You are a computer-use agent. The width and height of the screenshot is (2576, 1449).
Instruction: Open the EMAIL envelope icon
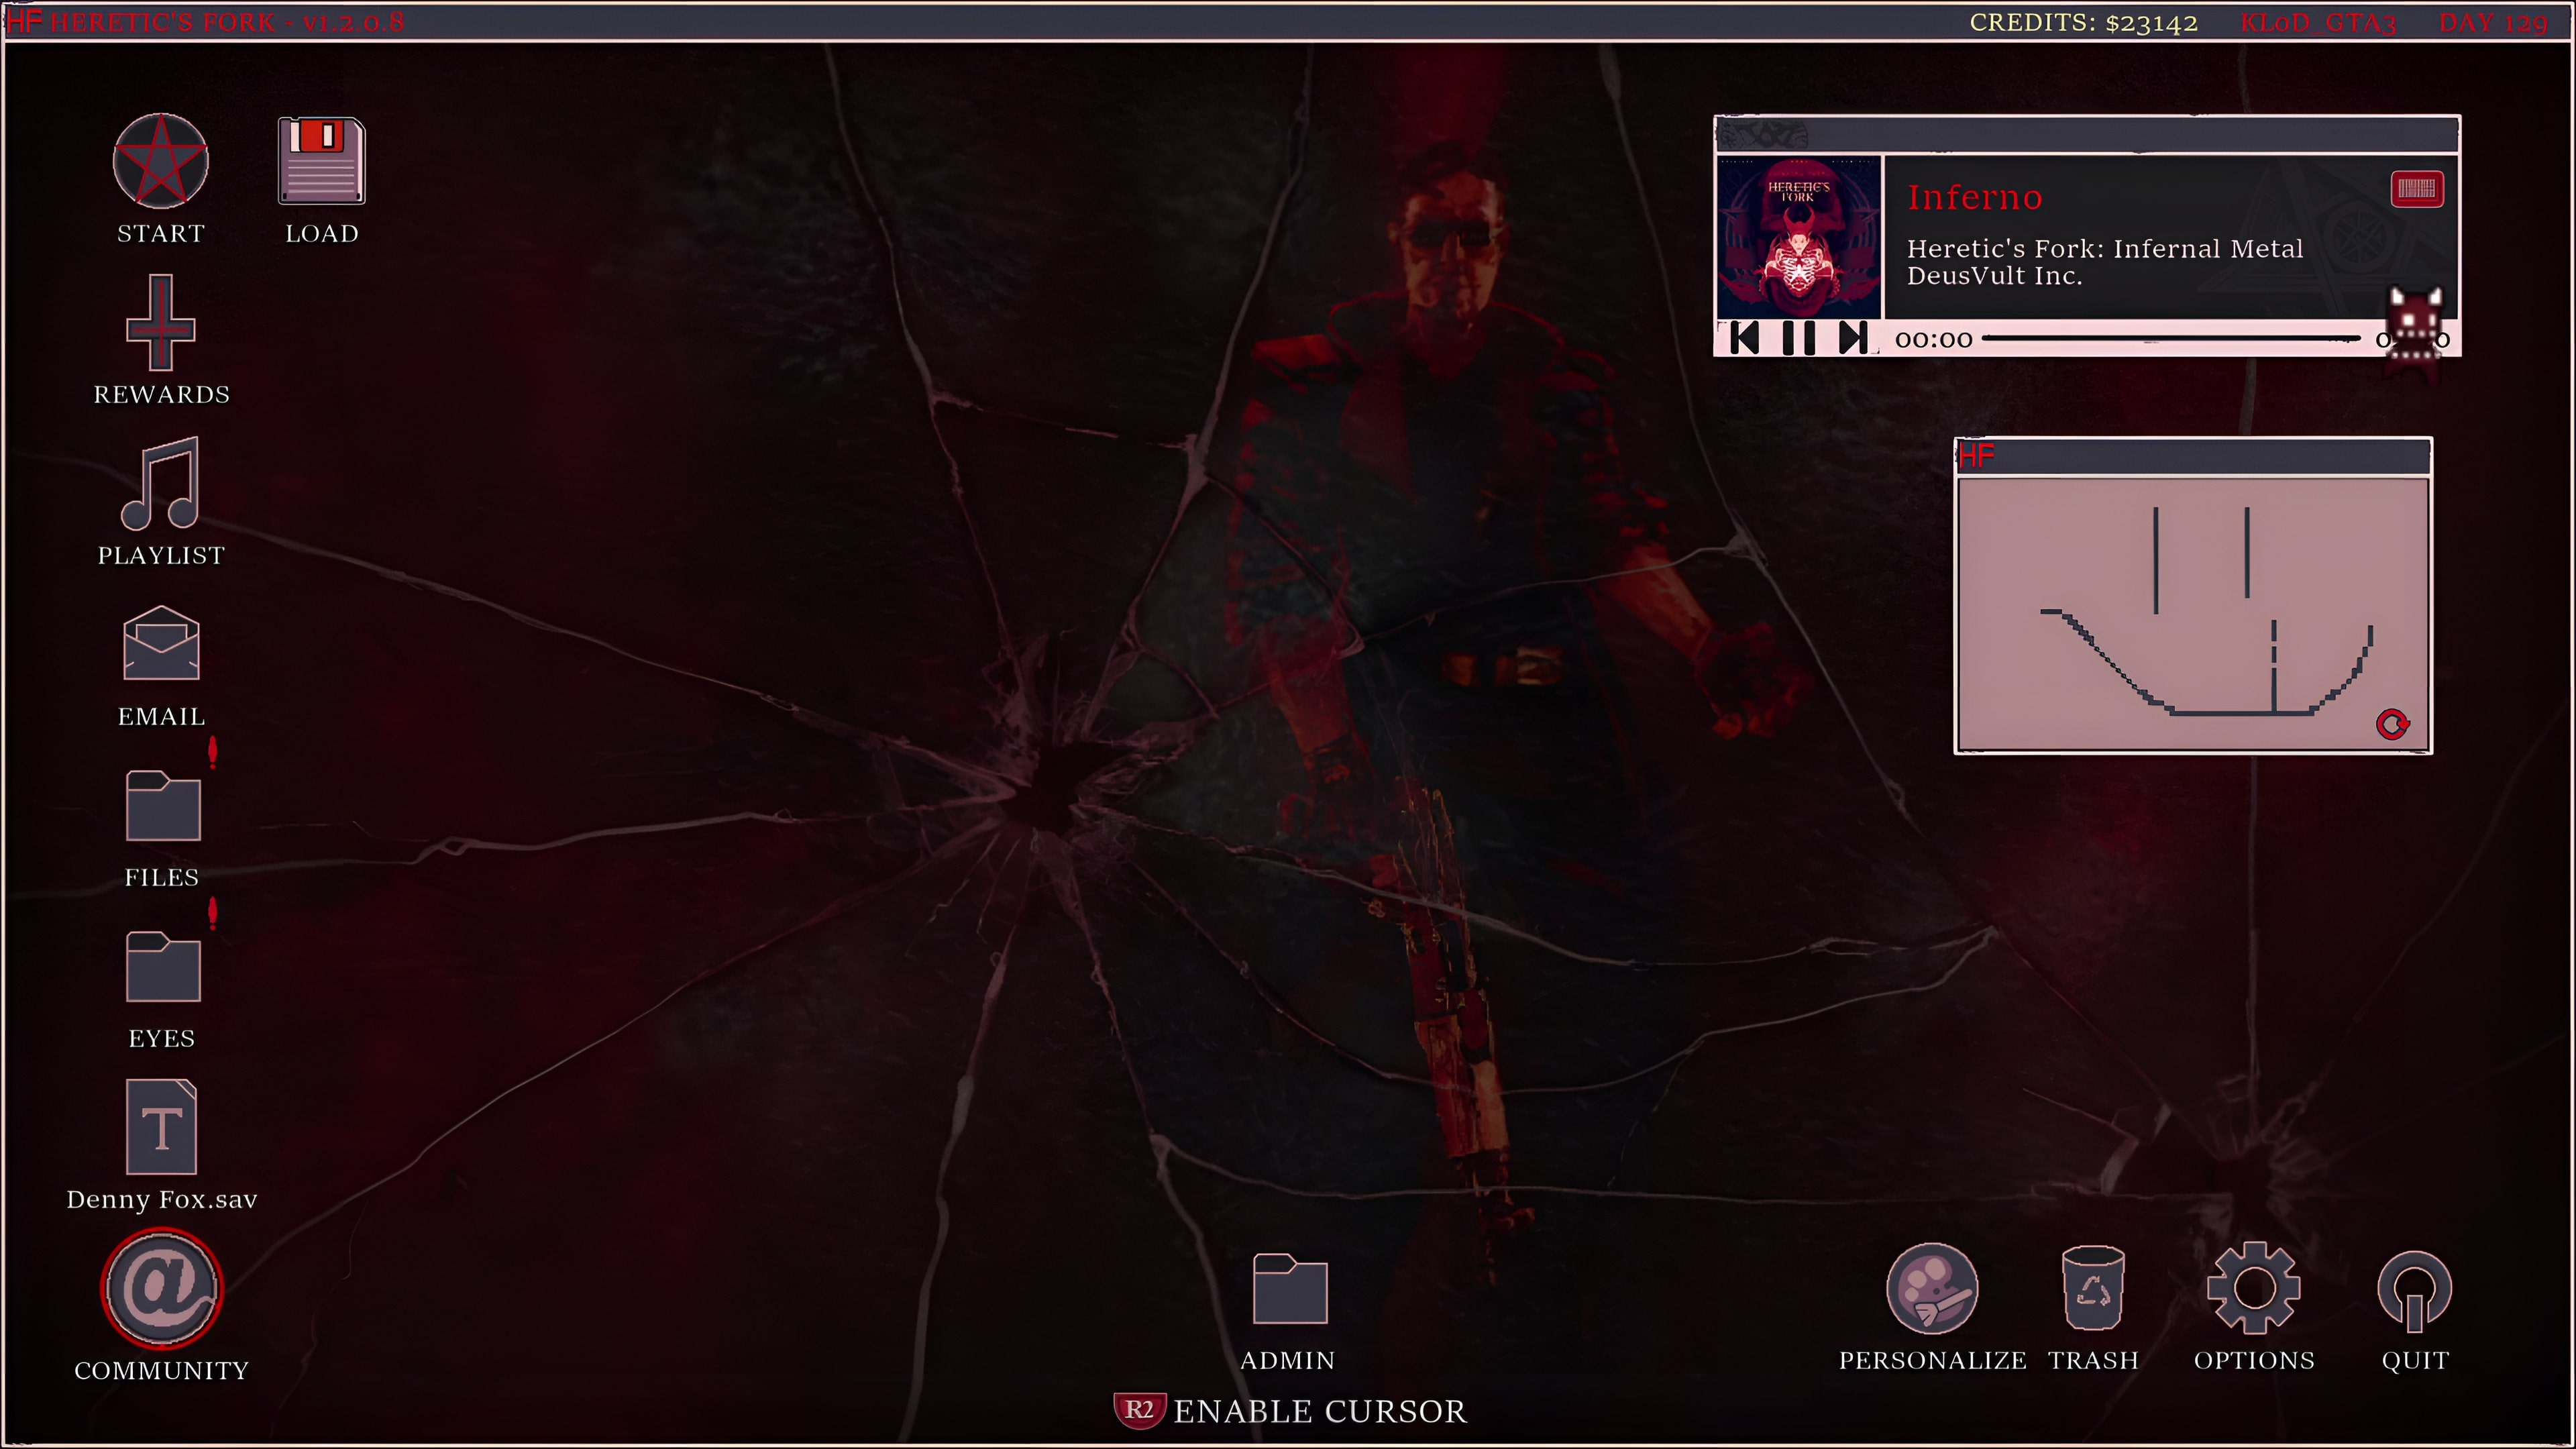(x=160, y=644)
